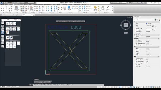
Task: Click the workspace gear icon in status bar
Action: (143, 87)
